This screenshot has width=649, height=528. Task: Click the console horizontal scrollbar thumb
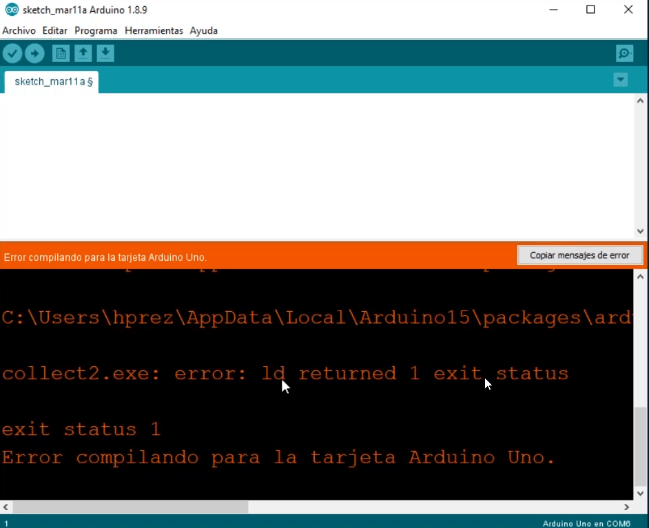pos(130,507)
